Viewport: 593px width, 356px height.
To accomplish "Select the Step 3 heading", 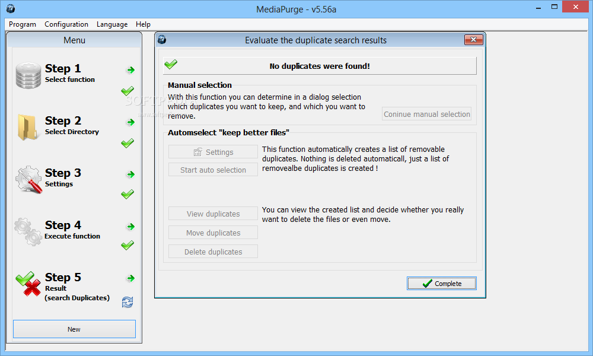I will (x=63, y=173).
